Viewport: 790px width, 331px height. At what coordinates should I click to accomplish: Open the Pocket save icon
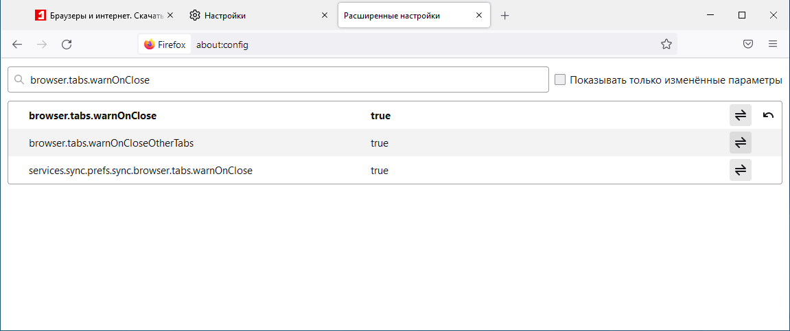748,45
